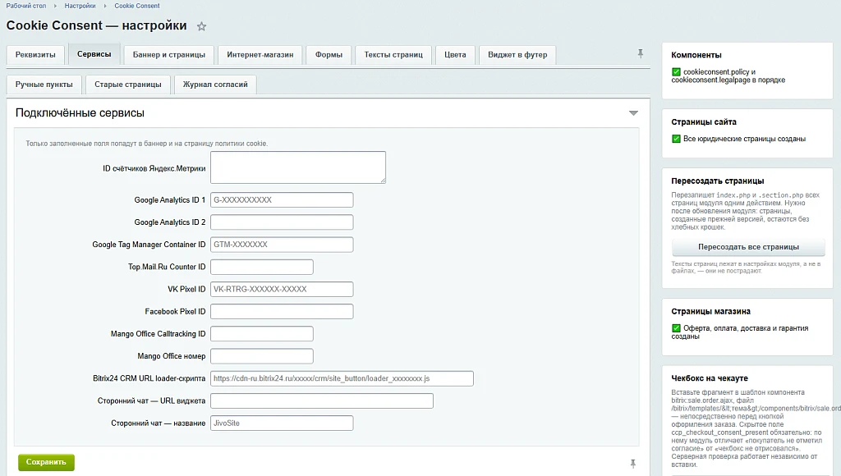Click the pin icon beside the tabs
This screenshot has height=476, width=841.
pyautogui.click(x=641, y=53)
